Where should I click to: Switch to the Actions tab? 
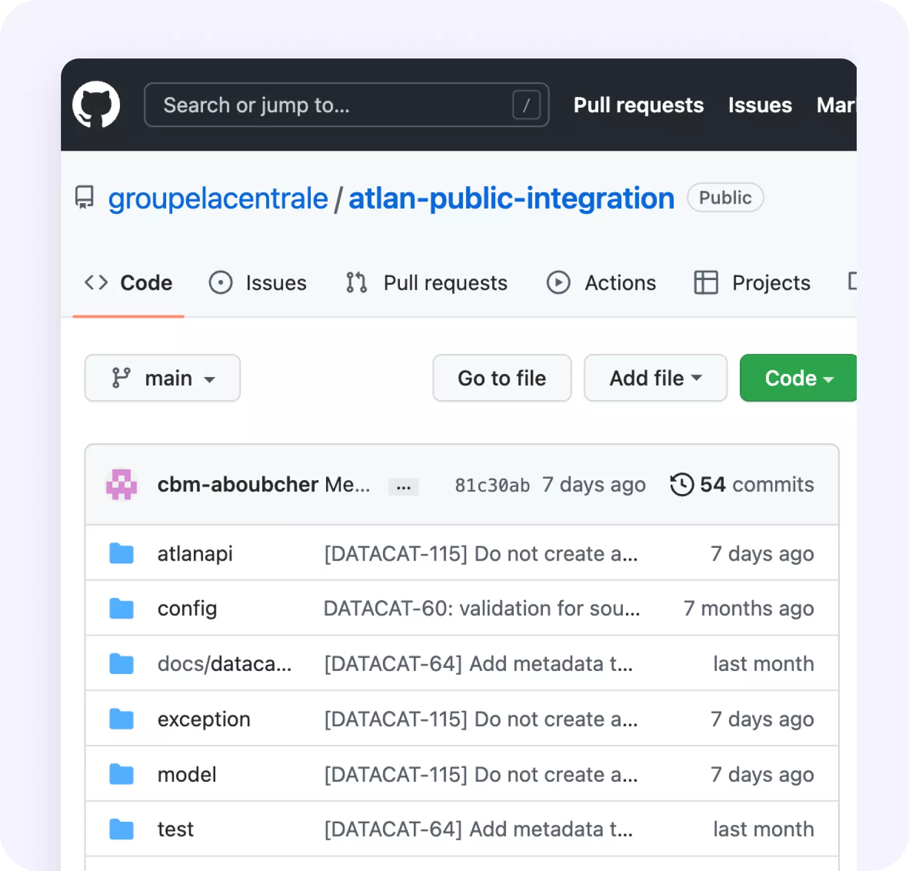[601, 283]
